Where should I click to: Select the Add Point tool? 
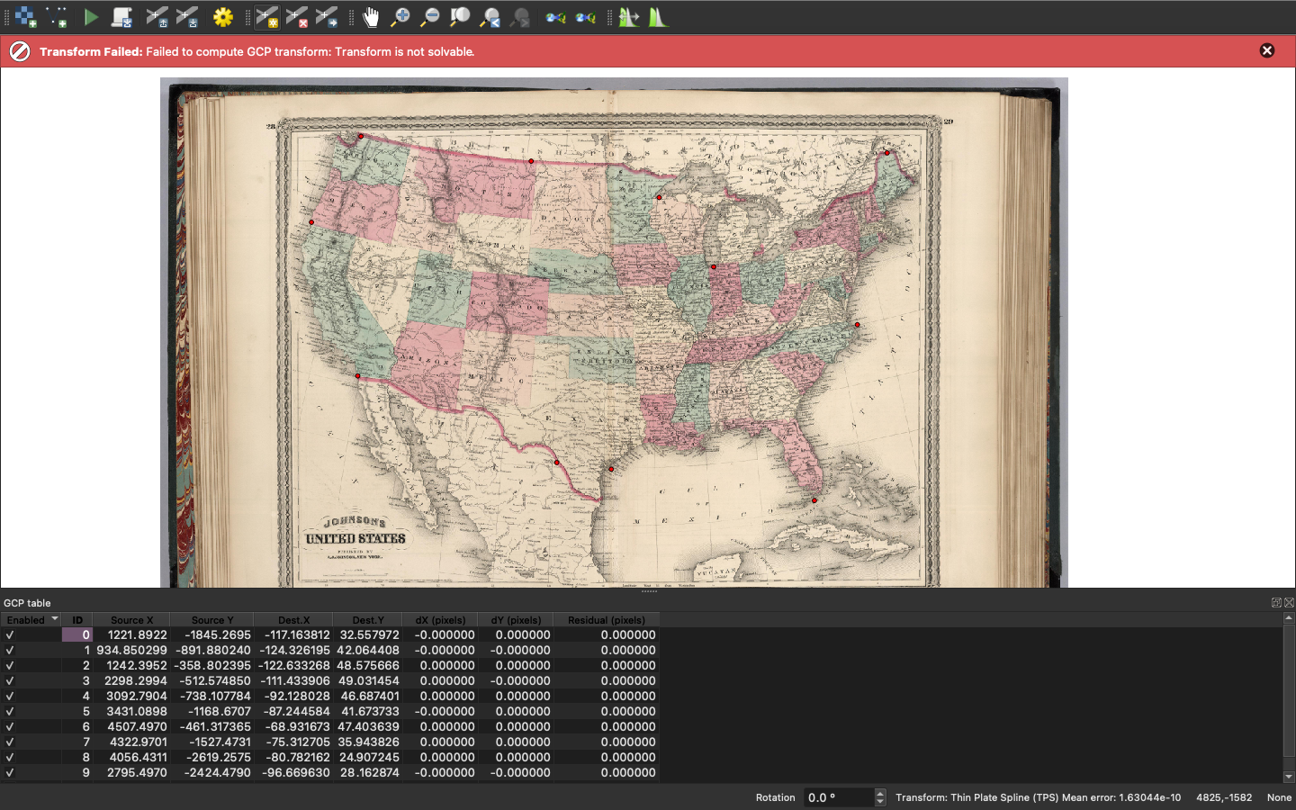(x=266, y=17)
